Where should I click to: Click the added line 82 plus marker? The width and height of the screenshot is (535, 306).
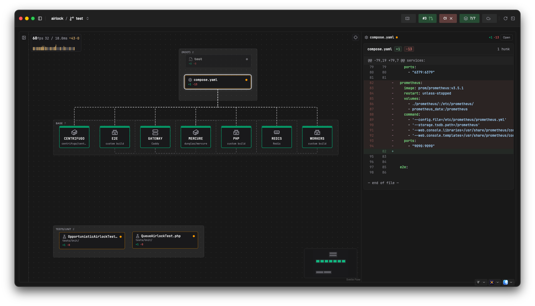[x=393, y=151]
